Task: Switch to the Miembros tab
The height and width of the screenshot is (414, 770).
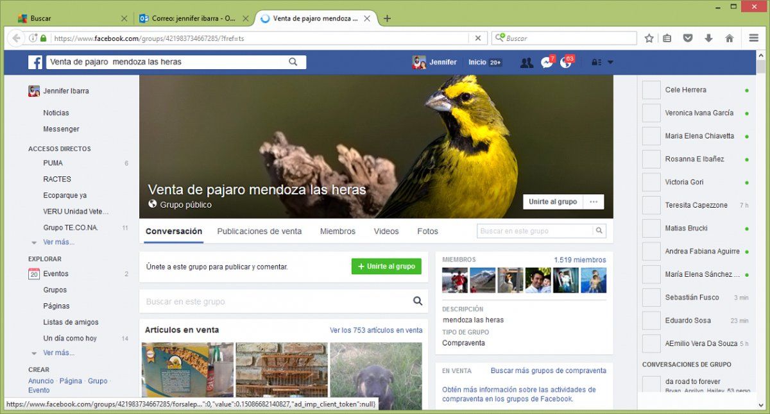Action: (x=338, y=231)
